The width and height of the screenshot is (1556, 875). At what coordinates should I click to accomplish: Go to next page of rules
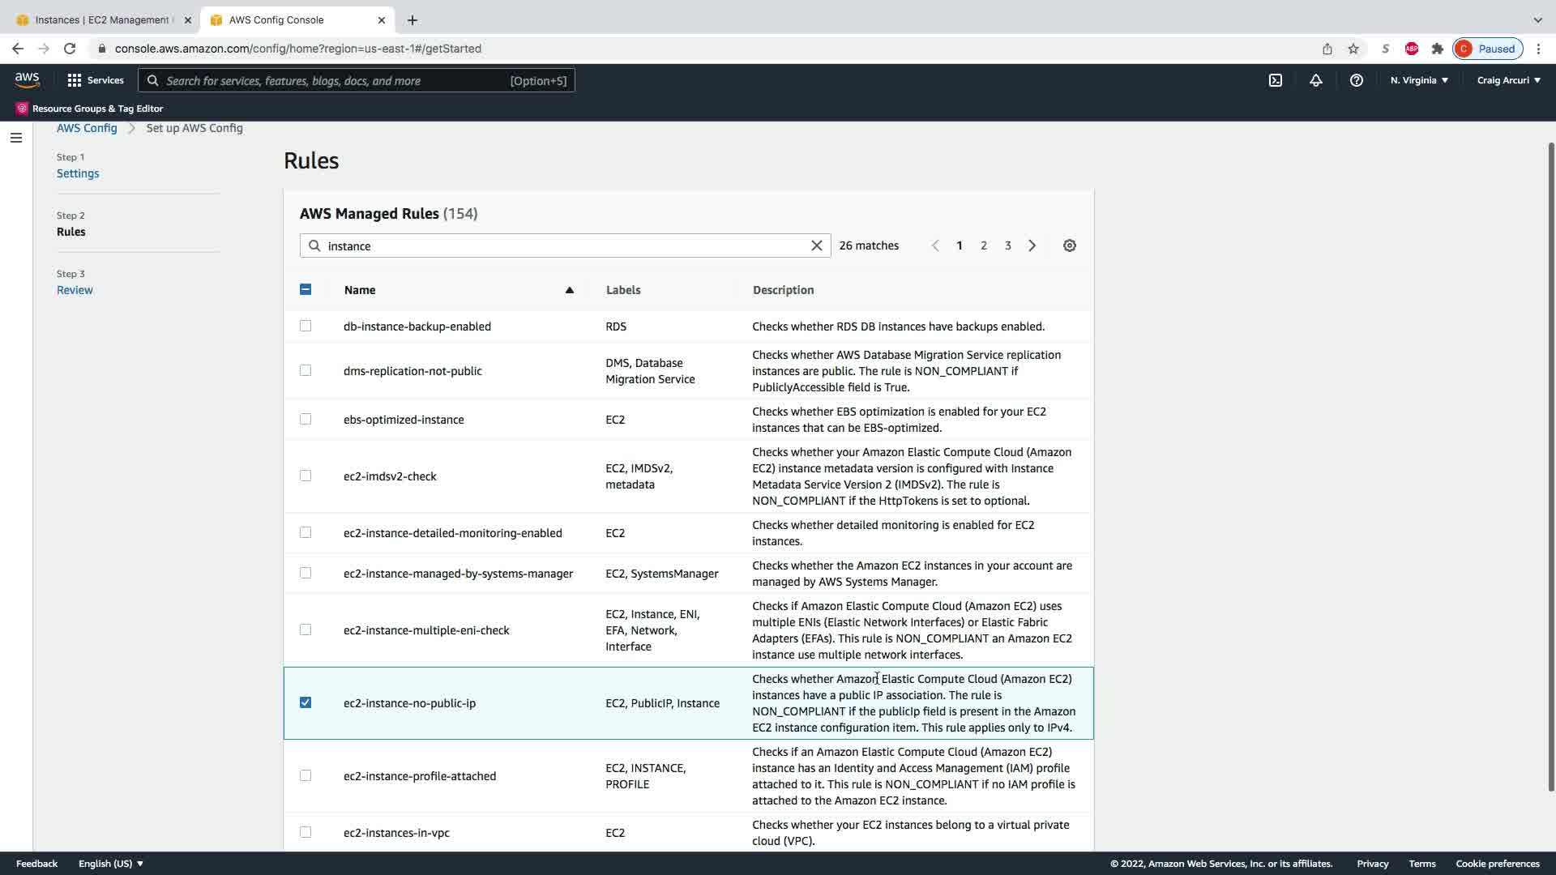click(1032, 245)
